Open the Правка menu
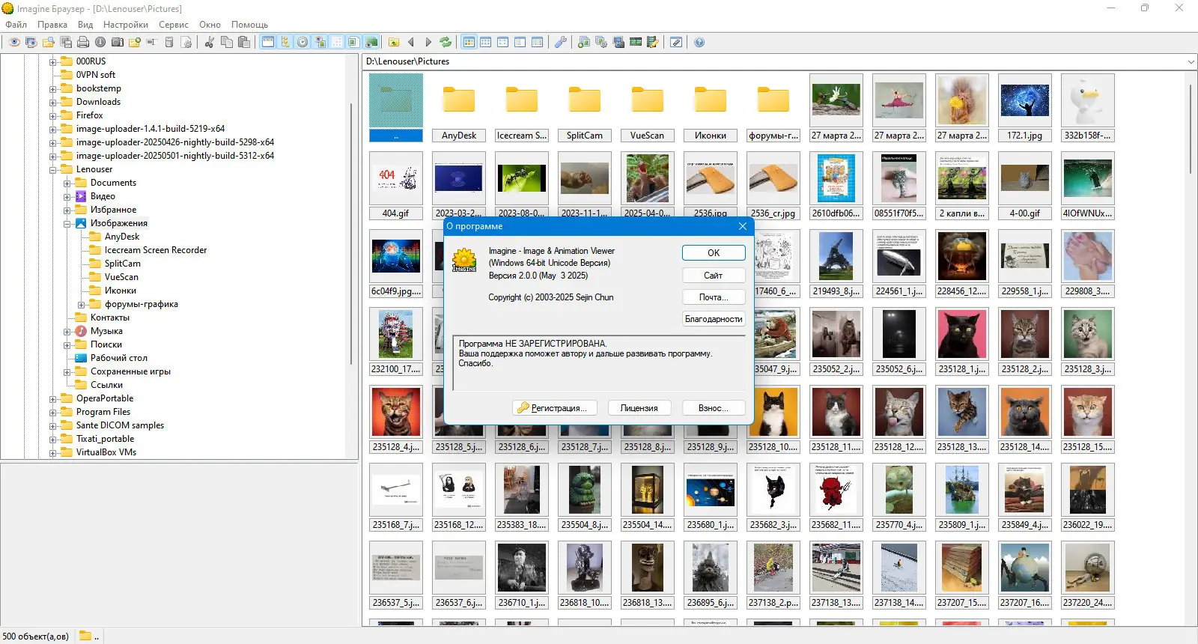The width and height of the screenshot is (1198, 644). click(x=52, y=25)
